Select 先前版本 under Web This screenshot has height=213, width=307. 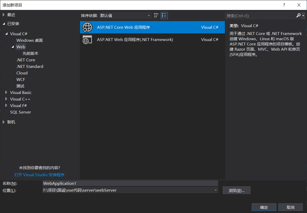coord(30,53)
